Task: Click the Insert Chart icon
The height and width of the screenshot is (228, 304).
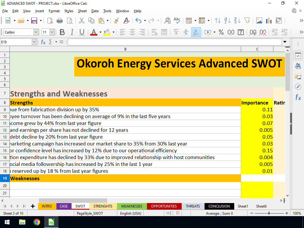Action: click(x=269, y=20)
